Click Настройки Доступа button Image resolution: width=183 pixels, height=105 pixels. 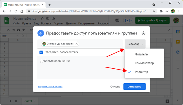tap(152, 21)
